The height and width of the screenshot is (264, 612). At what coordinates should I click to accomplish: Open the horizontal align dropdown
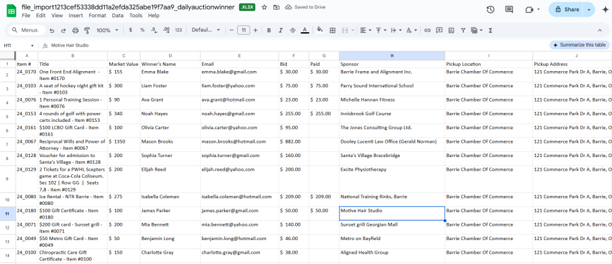[x=365, y=30]
